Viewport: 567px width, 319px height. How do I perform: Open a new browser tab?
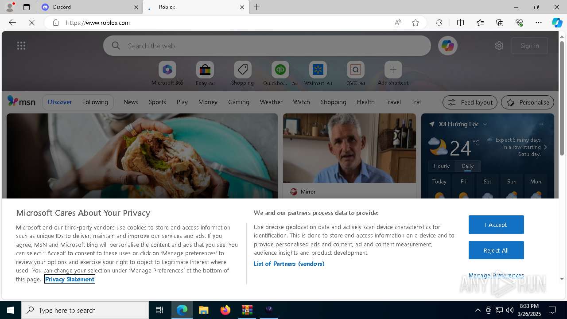pos(257,7)
